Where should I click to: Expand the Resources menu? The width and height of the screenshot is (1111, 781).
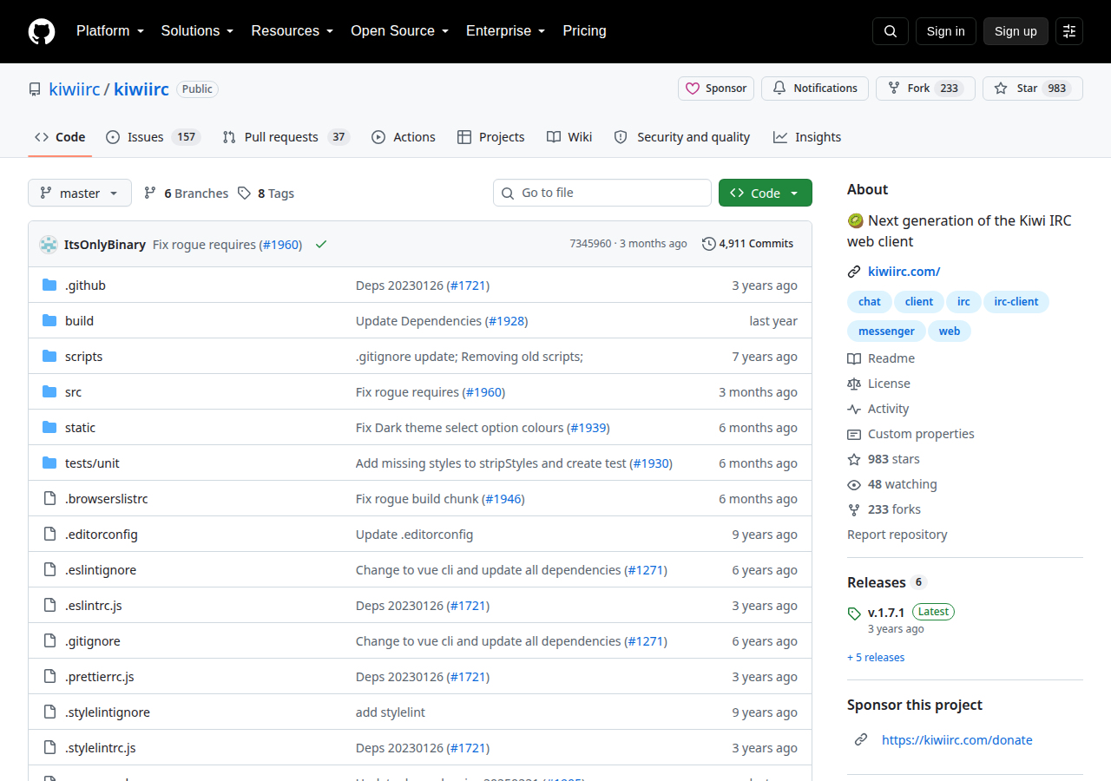click(293, 31)
